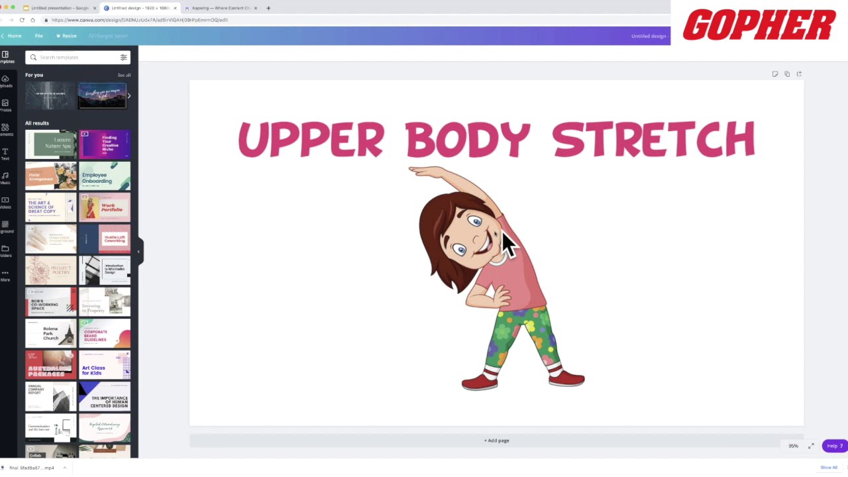The image size is (848, 477).
Task: Click Add page button
Action: click(x=496, y=441)
